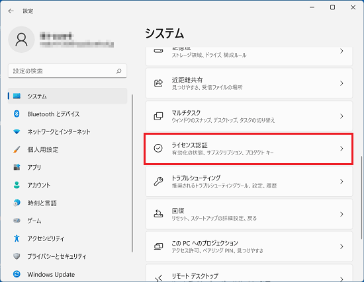Open the トラブルシューティング title text
Viewport: 364px width, 282px height.
196,178
